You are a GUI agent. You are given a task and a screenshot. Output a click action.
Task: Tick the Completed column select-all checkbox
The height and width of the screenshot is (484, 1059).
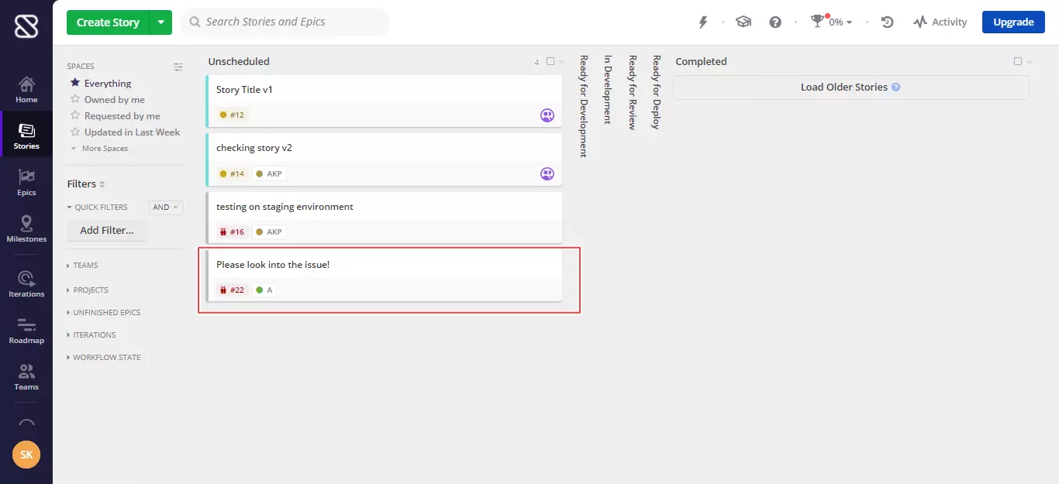coord(1018,61)
